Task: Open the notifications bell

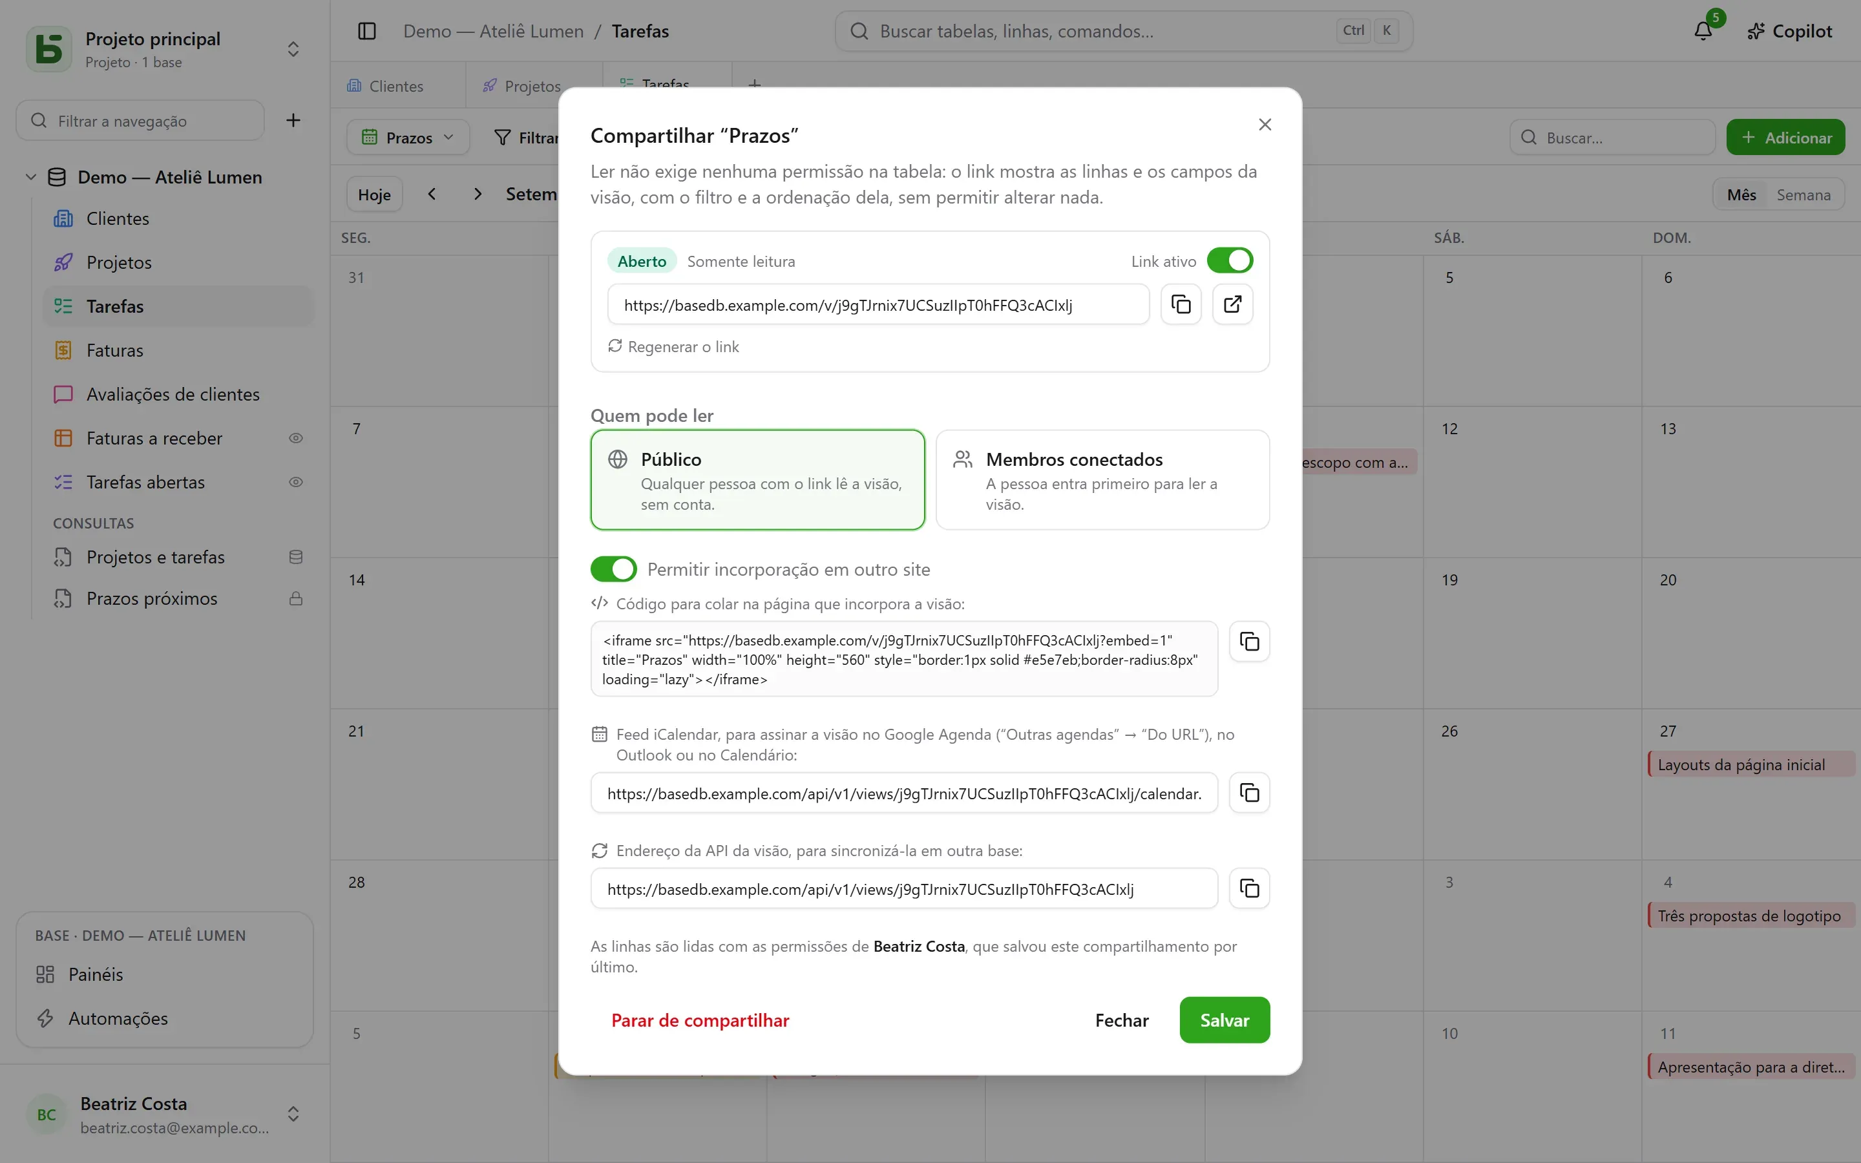Action: pos(1703,31)
